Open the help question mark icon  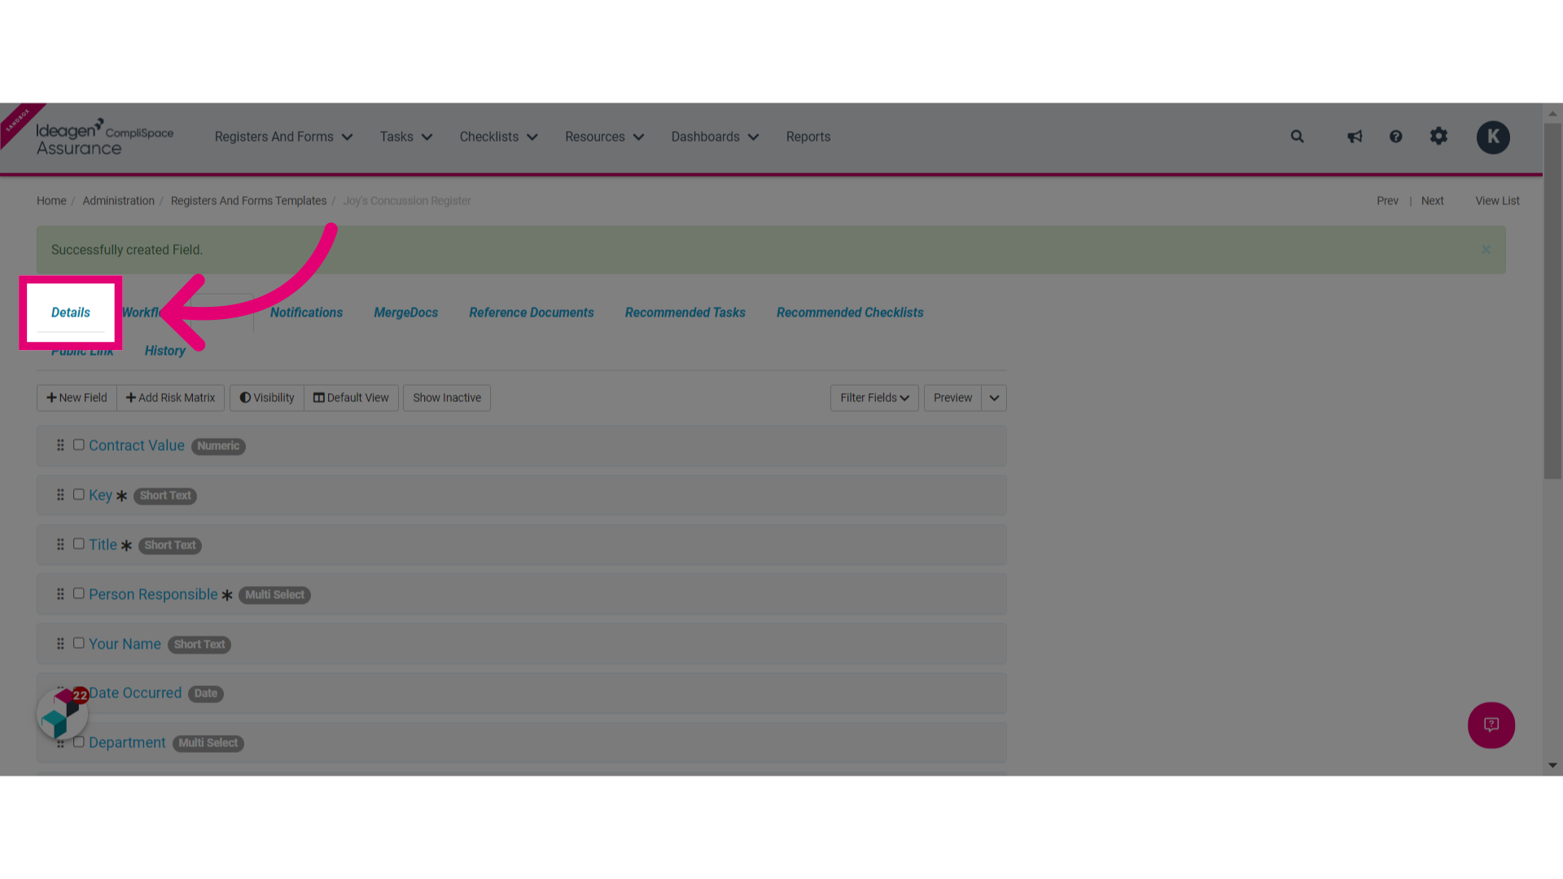click(x=1395, y=137)
